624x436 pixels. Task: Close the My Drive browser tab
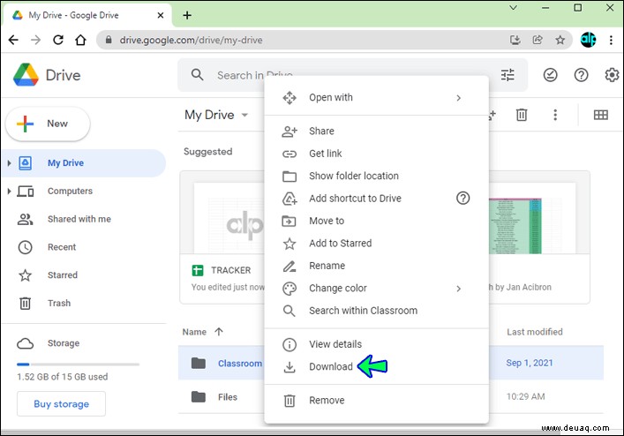pyautogui.click(x=161, y=15)
